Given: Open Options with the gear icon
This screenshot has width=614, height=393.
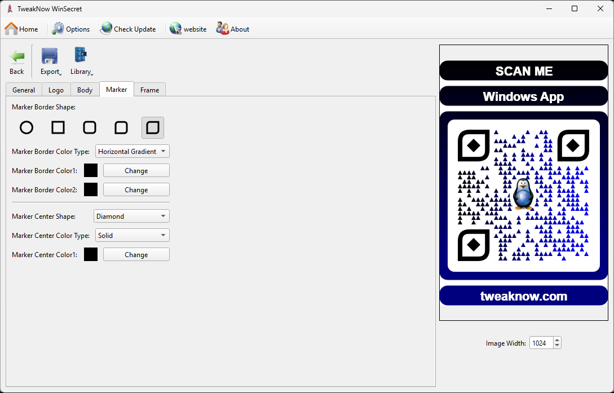Looking at the screenshot, I should click(x=71, y=29).
